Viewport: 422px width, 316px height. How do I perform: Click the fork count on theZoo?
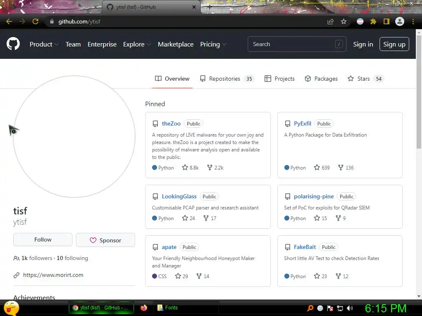[215, 168]
